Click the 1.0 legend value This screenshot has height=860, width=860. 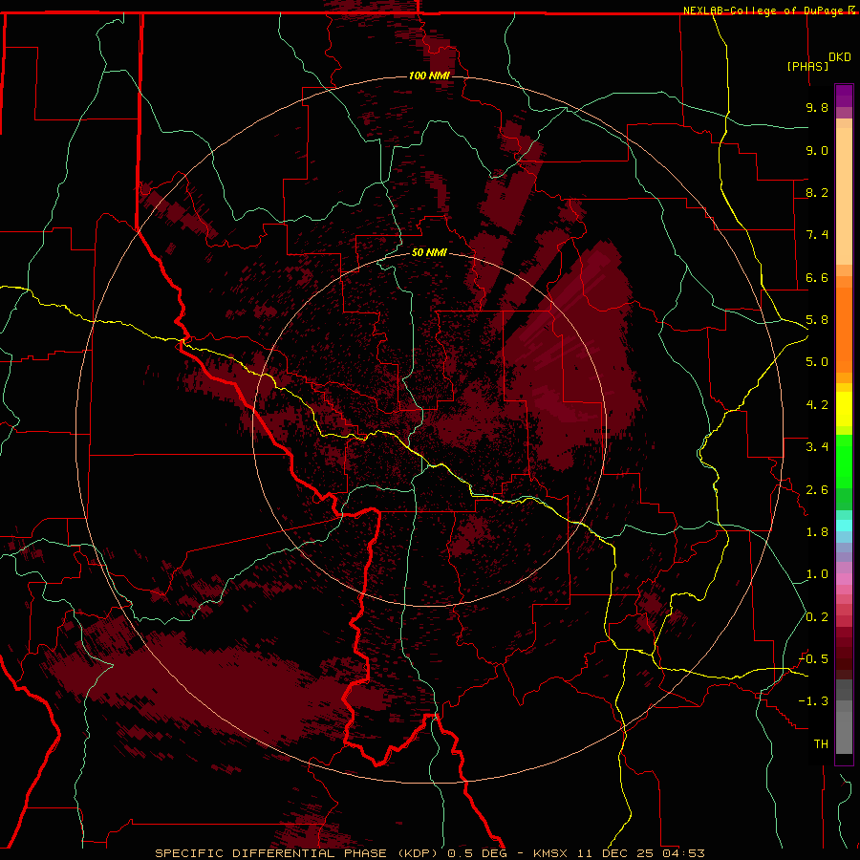tap(817, 574)
